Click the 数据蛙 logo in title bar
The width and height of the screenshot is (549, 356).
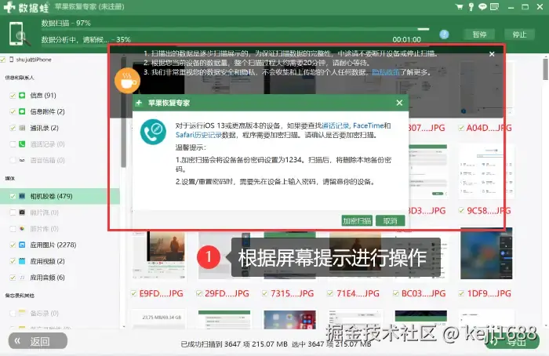click(26, 7)
